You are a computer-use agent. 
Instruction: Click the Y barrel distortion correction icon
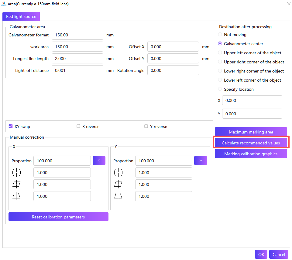pyautogui.click(x=118, y=173)
